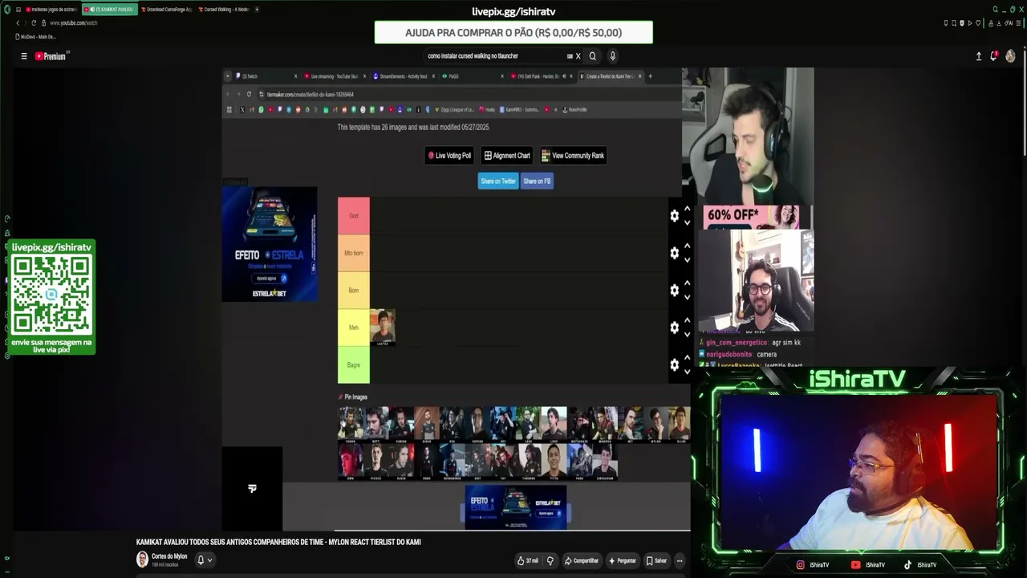Start voice search with the microphone

pos(613,56)
